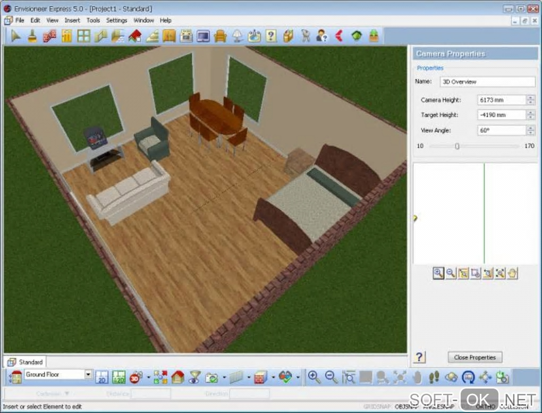Viewport: 542px width, 413px height.
Task: Adjust the Target Height spinner arrows
Action: [x=531, y=115]
